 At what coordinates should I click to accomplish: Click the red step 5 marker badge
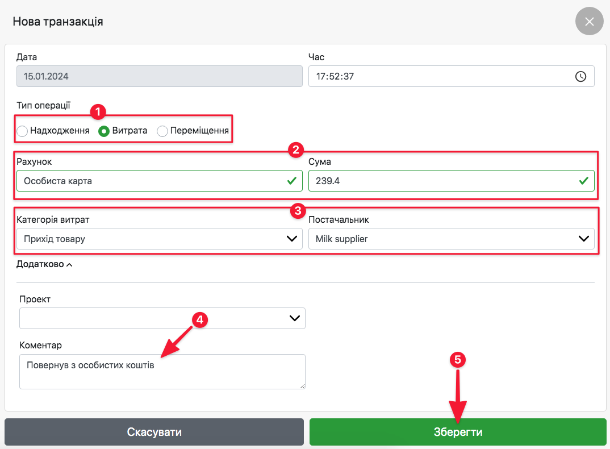[x=458, y=360]
